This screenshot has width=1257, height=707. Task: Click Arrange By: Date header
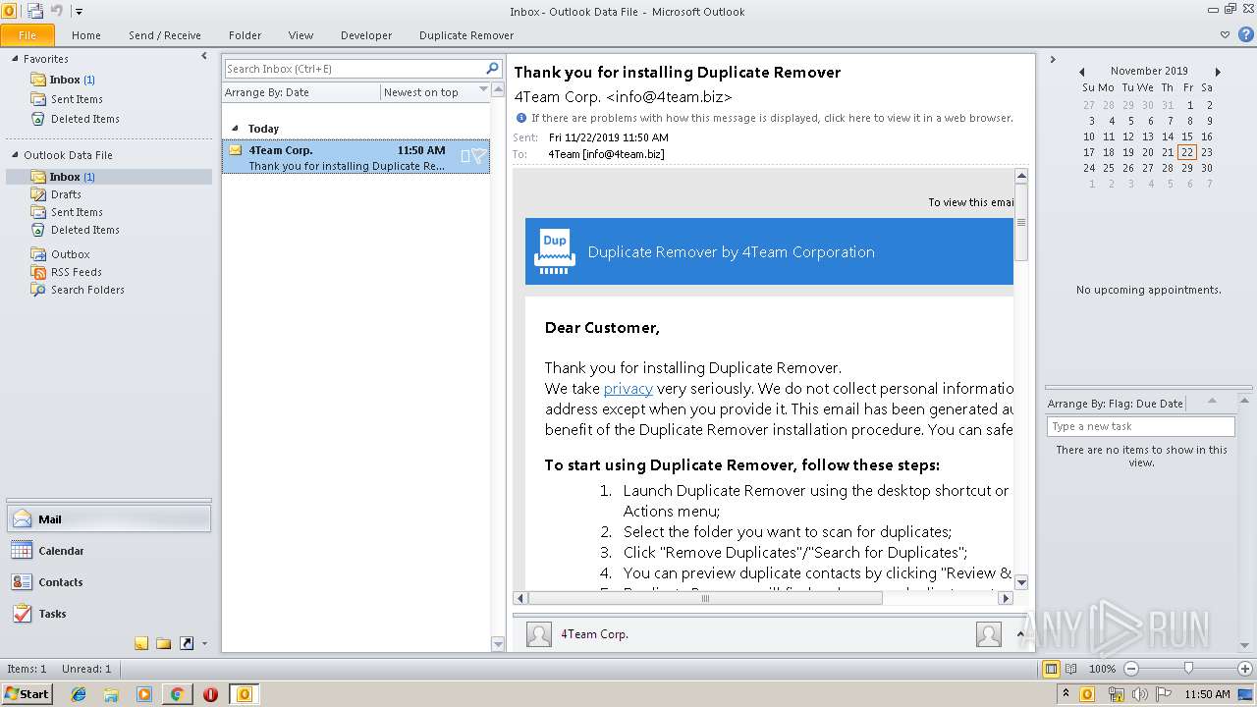tap(301, 92)
